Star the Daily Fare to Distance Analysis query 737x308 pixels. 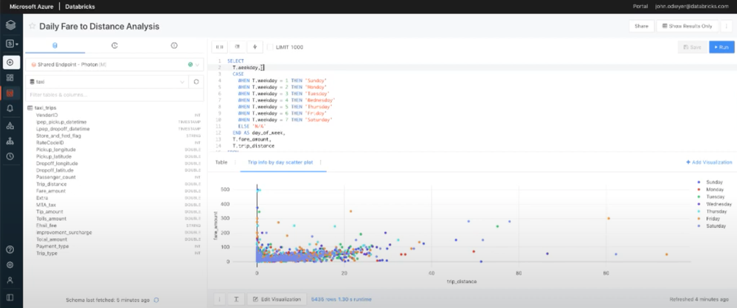32,27
